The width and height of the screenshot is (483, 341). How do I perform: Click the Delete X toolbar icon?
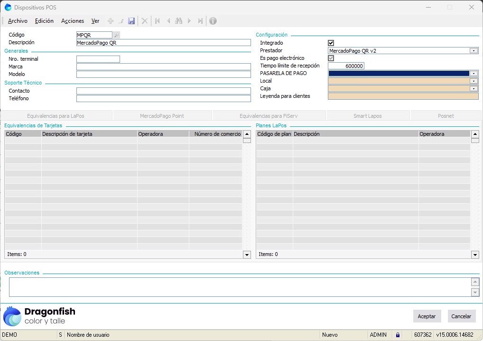point(145,21)
